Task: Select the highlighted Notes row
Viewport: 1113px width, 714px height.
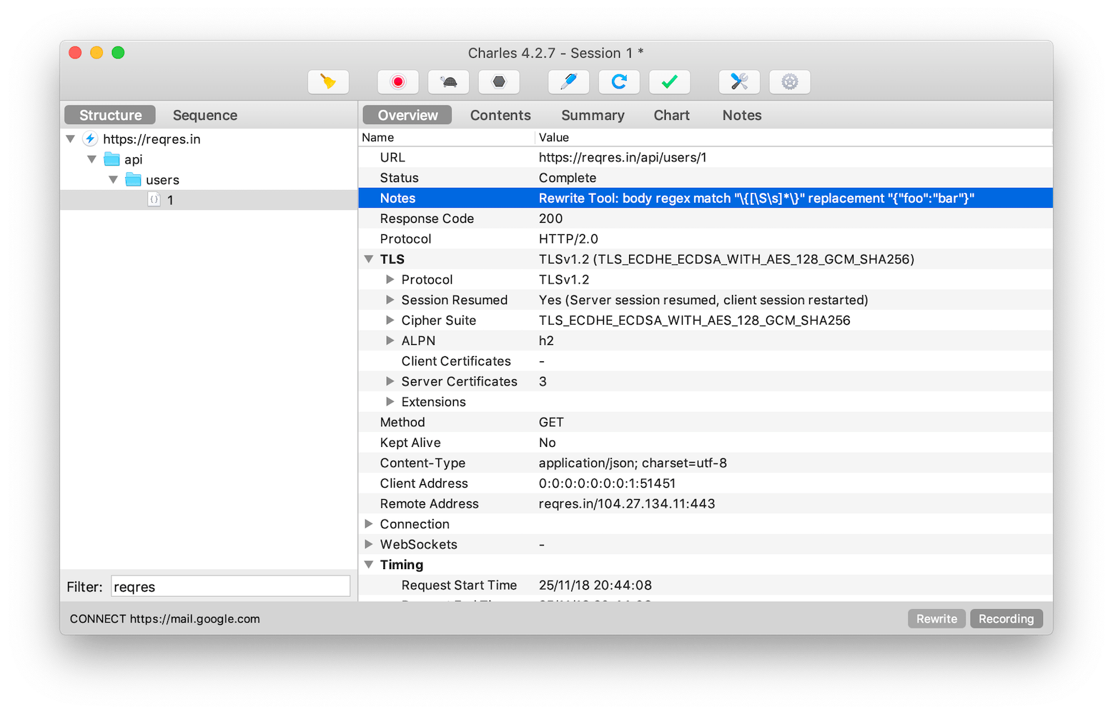Action: pyautogui.click(x=706, y=198)
